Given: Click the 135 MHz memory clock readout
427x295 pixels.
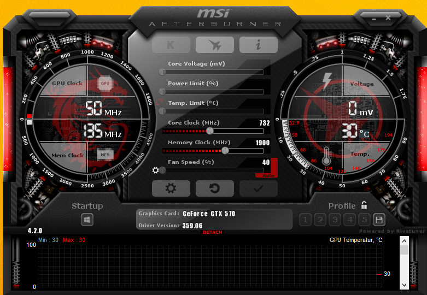Looking at the screenshot, I should pos(102,131).
